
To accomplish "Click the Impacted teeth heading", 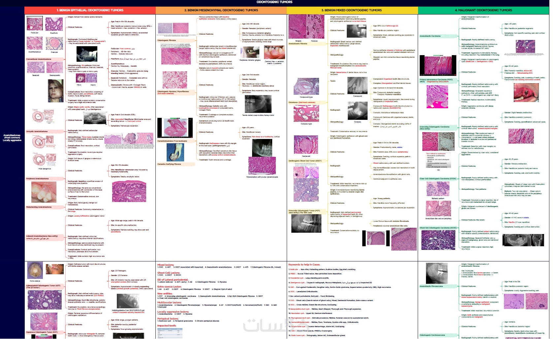I will click(167, 325).
